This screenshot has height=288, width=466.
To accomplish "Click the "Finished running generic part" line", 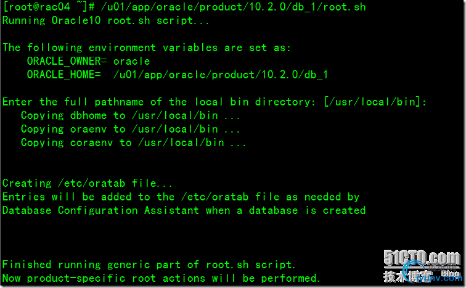I will pos(149,265).
